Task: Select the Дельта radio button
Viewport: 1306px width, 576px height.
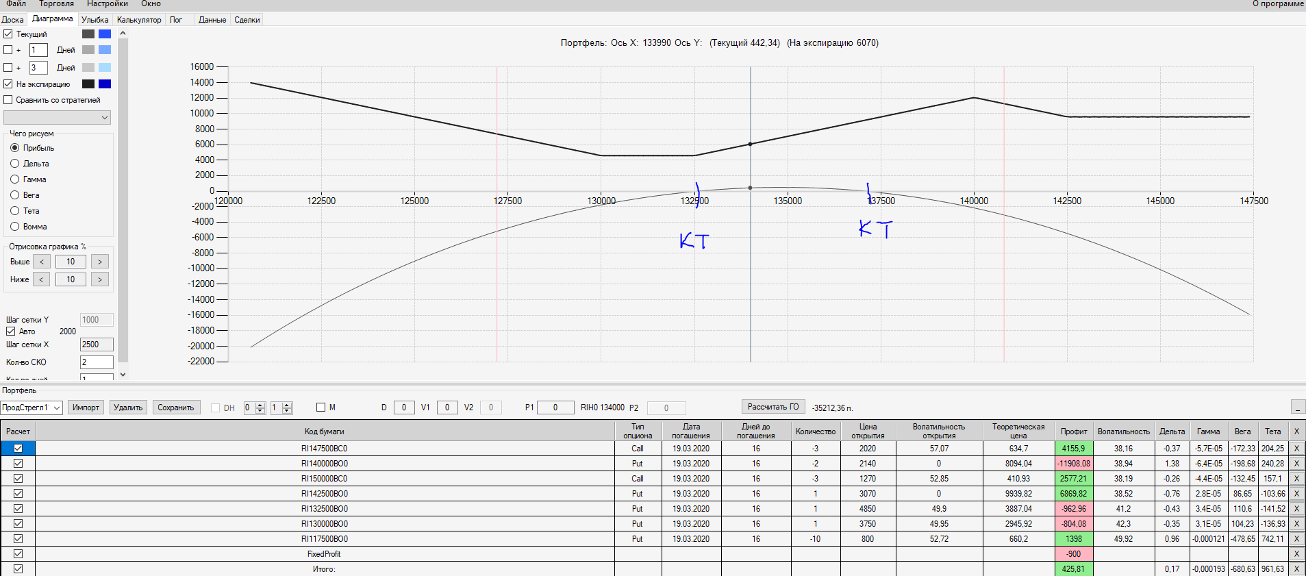Action: pos(14,164)
